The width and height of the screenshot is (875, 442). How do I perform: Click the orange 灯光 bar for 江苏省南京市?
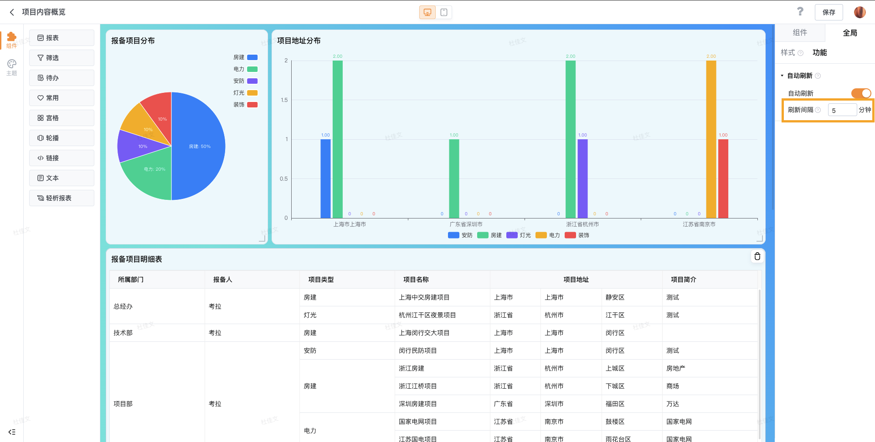[711, 139]
